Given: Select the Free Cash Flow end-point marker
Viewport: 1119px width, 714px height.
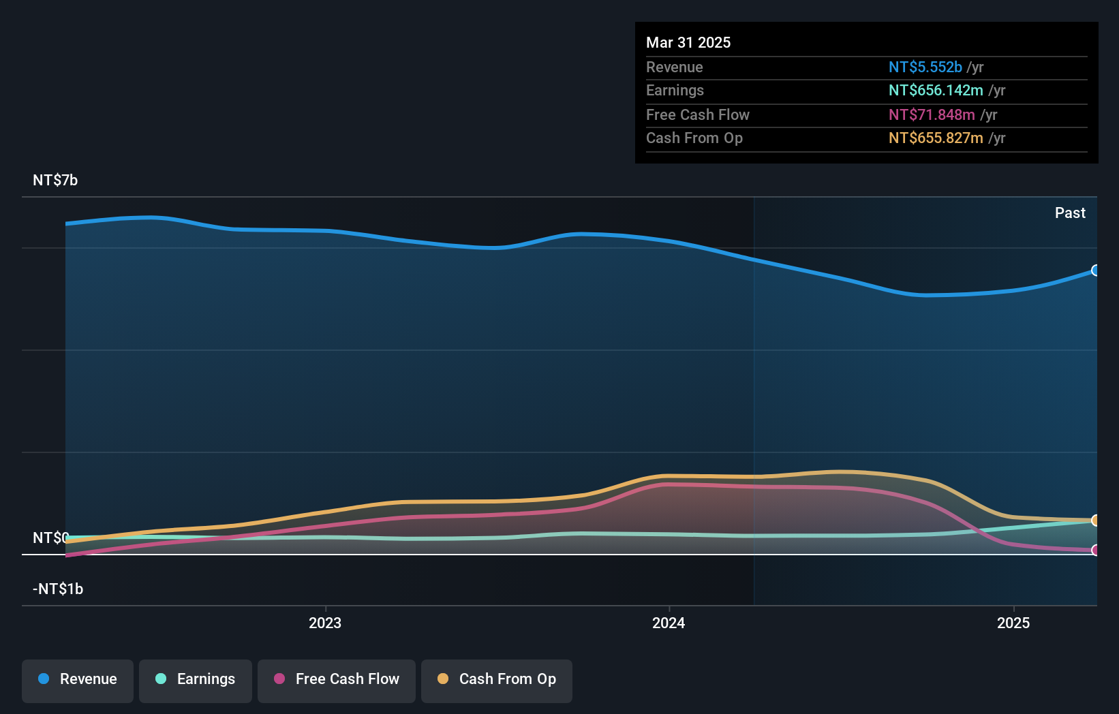Looking at the screenshot, I should pos(1096,550).
